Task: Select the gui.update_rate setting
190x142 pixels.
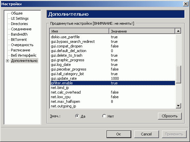Action: (113, 78)
